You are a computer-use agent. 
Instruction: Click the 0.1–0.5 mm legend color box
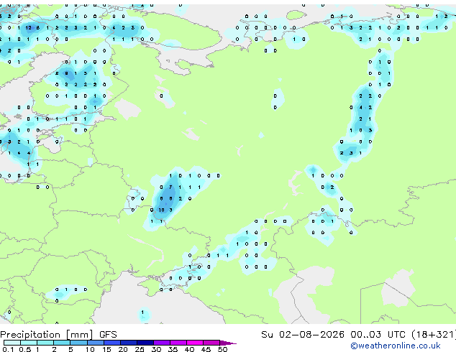point(12,343)
